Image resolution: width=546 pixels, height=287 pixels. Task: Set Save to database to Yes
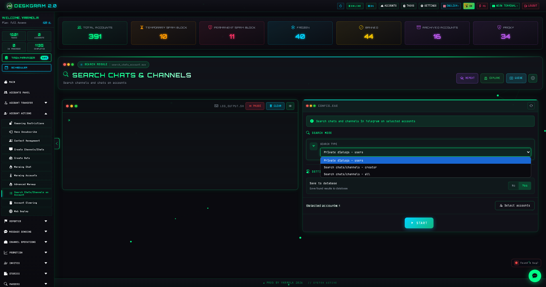tap(525, 186)
